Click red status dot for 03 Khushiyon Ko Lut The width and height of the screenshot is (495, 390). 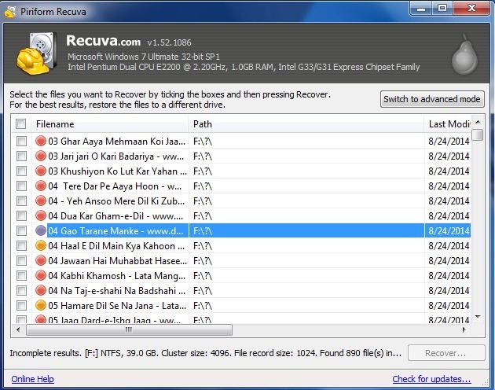[x=41, y=171]
